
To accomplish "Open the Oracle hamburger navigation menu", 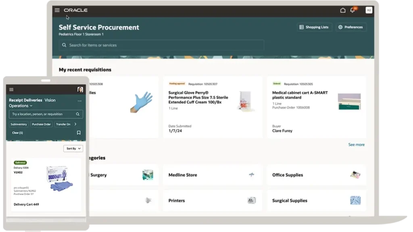I will [57, 10].
